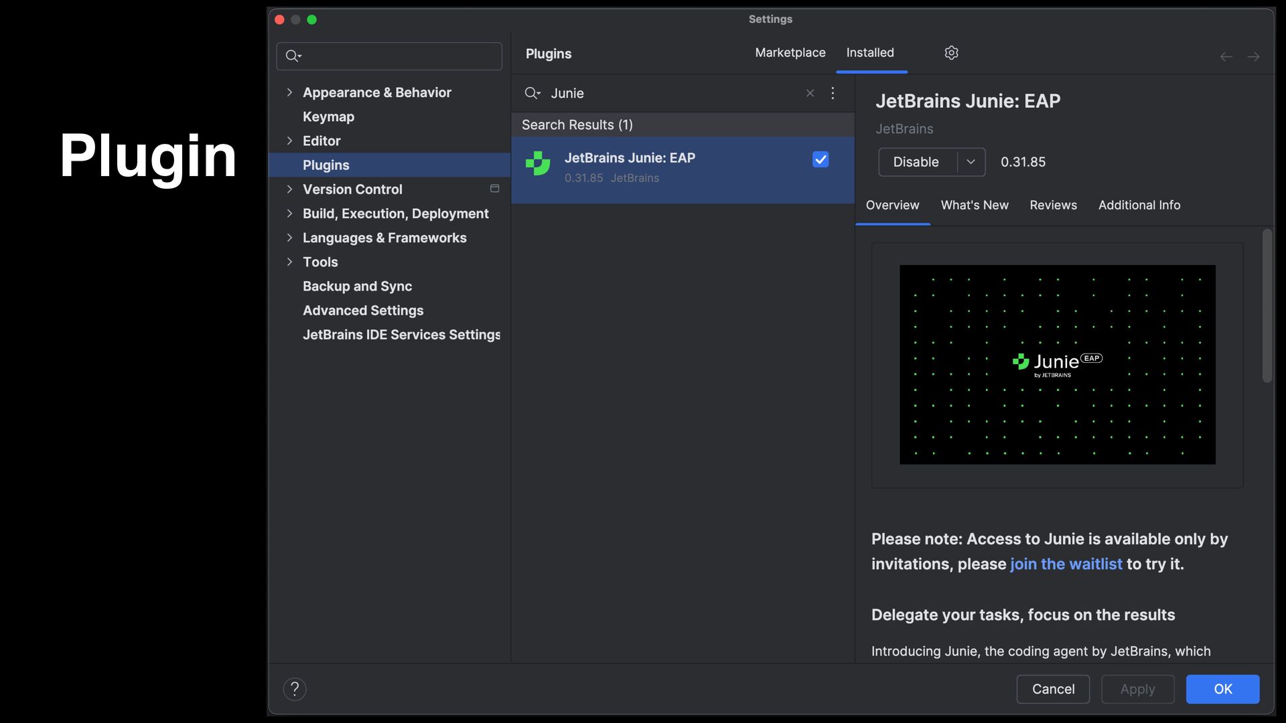Expand the Appearance & Behavior section
Viewport: 1286px width, 723px height.
[x=289, y=92]
